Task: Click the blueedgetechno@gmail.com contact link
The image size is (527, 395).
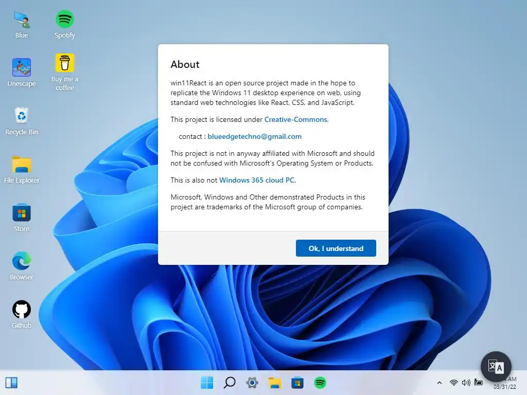Action: 254,136
